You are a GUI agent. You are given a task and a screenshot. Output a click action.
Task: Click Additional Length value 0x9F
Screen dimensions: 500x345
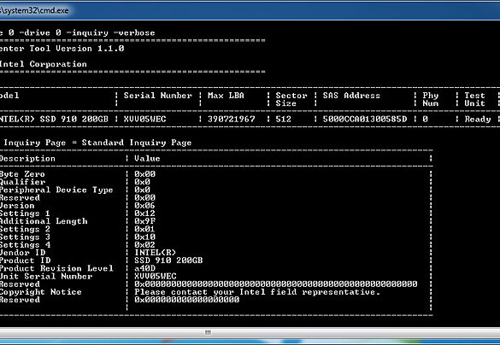click(x=144, y=221)
